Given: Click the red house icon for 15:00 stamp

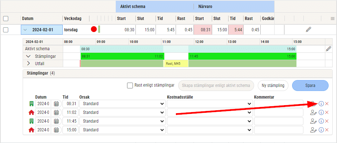Looking at the screenshot, I should [31, 130].
